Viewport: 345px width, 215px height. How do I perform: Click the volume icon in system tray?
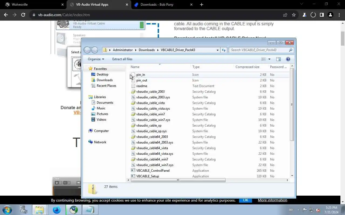[318, 210]
